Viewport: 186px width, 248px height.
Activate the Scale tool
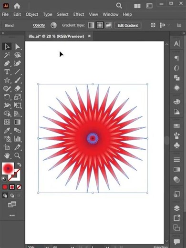[17, 97]
